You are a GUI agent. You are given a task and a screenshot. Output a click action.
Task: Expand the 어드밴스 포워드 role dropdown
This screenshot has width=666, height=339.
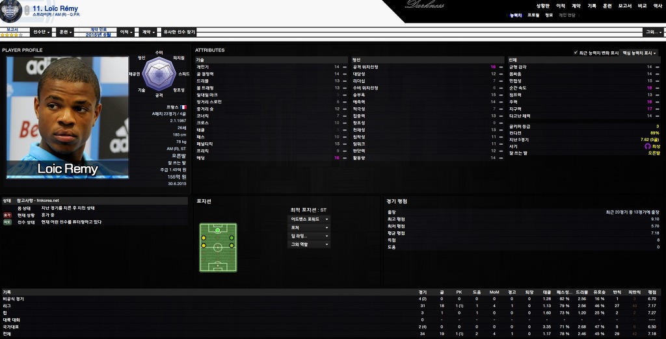click(x=309, y=220)
